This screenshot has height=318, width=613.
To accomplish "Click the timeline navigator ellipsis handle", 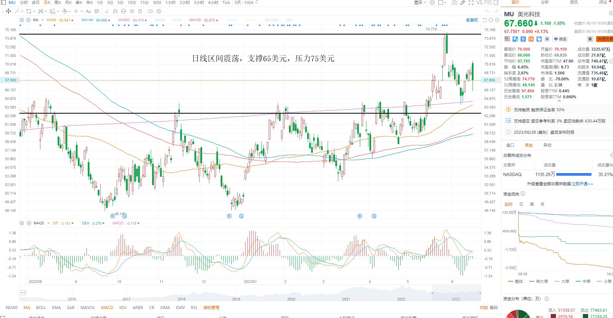I will coord(23,293).
